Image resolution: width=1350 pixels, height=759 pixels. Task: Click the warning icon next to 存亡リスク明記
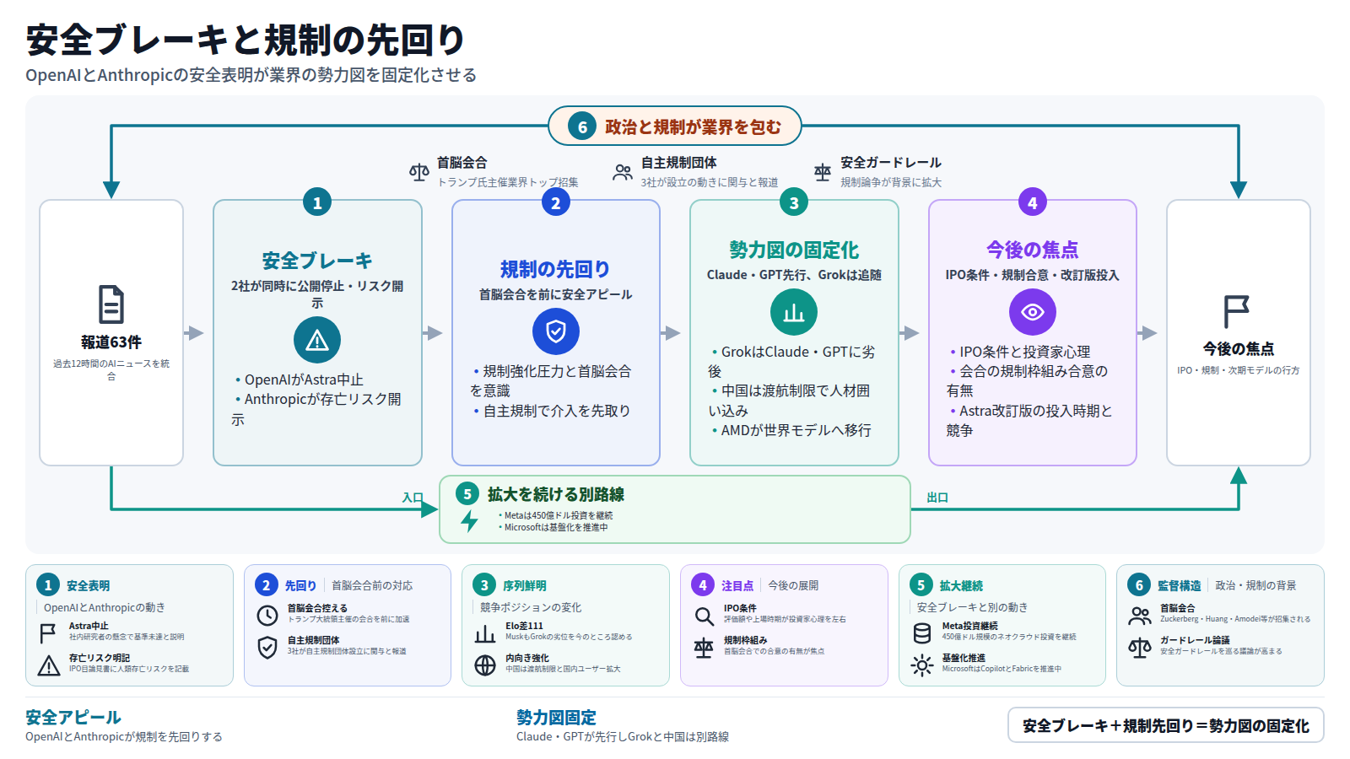[x=49, y=665]
